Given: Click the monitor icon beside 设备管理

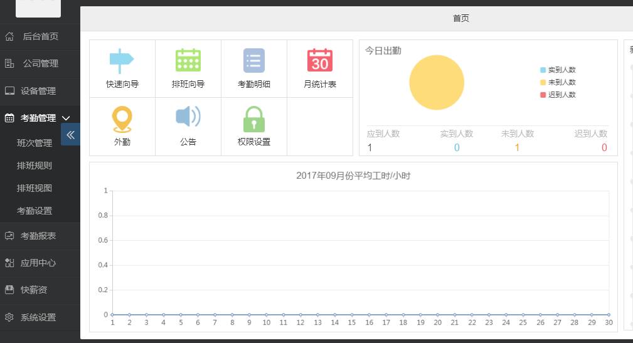Looking at the screenshot, I should [9, 91].
